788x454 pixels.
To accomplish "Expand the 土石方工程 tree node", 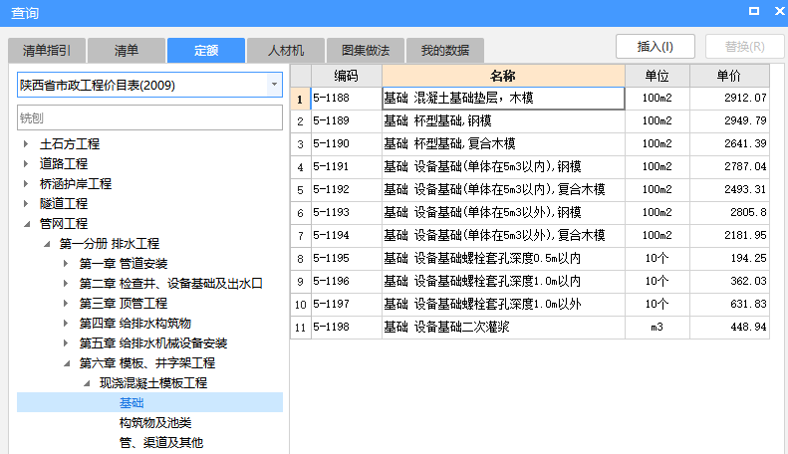I will [26, 144].
